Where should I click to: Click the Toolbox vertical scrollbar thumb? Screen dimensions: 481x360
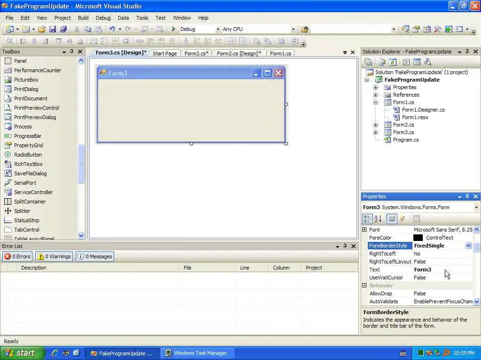coord(81,164)
